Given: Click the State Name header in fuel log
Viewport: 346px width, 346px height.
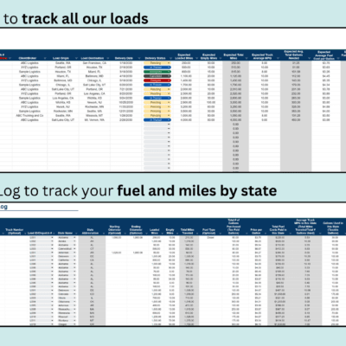Looking at the screenshot, I should coord(65,233).
